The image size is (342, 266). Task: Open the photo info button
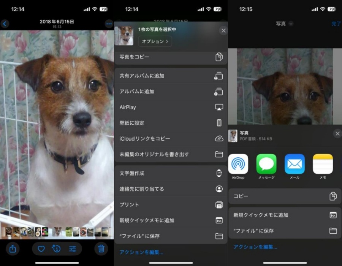pos(57,249)
